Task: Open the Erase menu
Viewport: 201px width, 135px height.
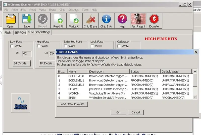Action: click(53, 10)
